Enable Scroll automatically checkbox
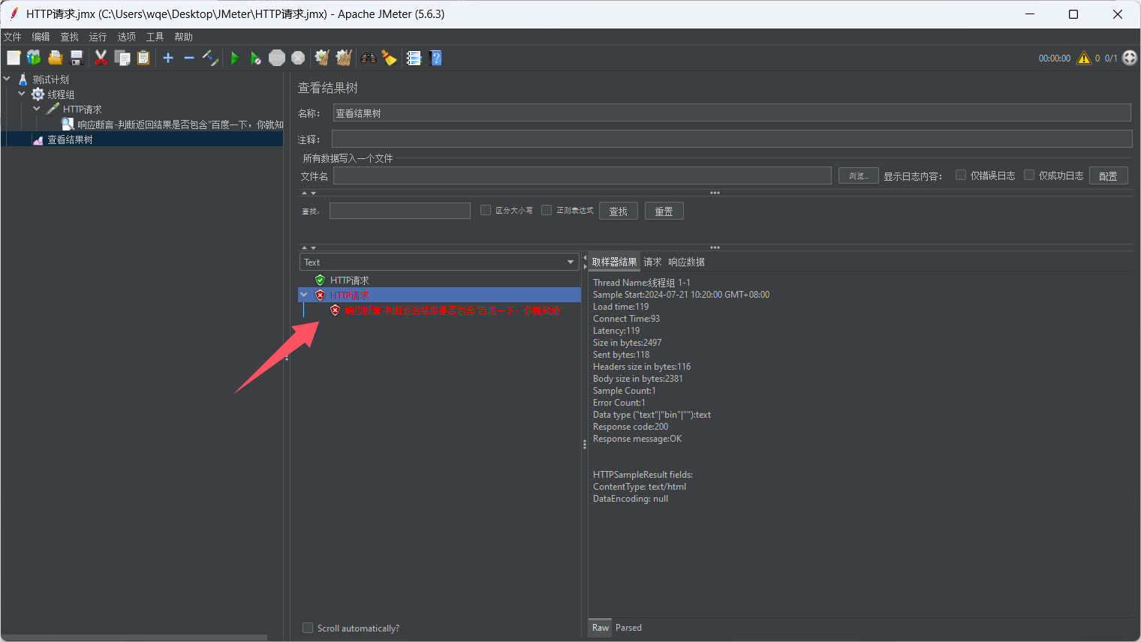 point(308,628)
